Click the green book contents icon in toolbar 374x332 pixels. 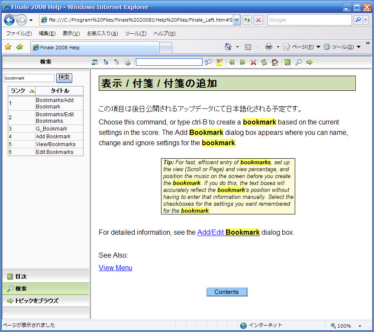[287, 62]
